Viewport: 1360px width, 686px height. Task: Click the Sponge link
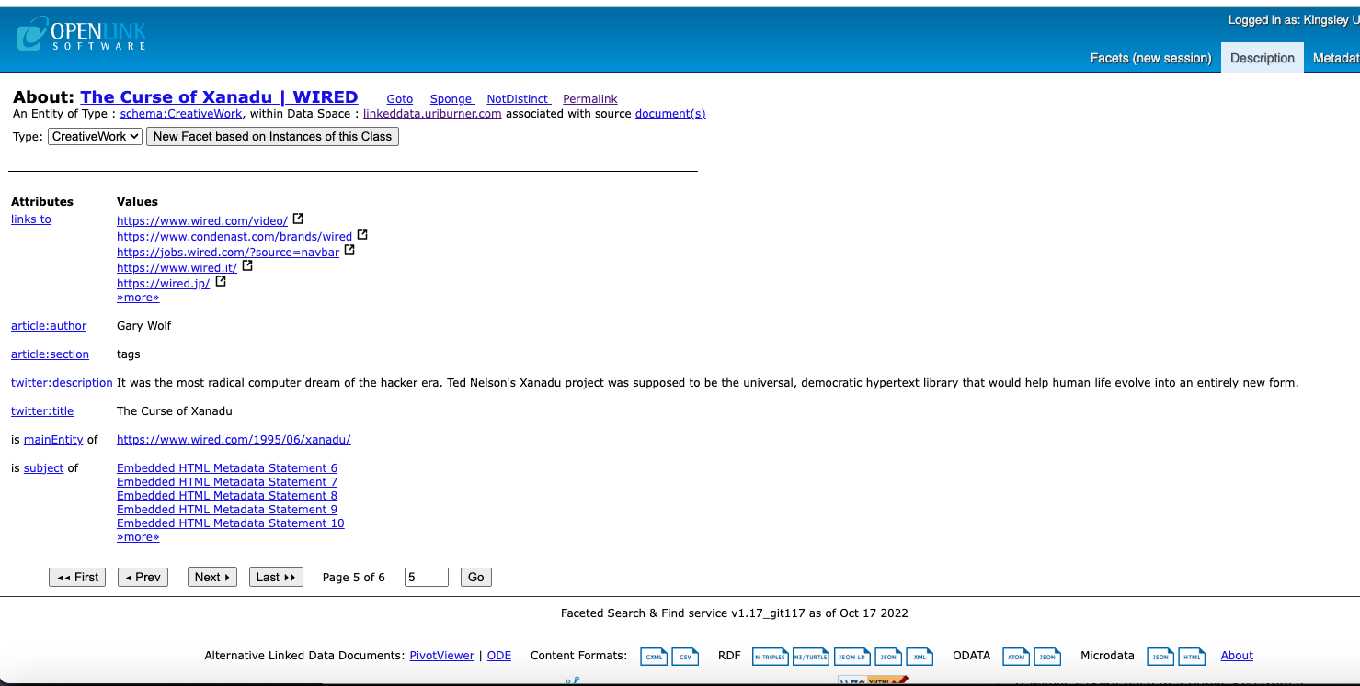point(451,99)
